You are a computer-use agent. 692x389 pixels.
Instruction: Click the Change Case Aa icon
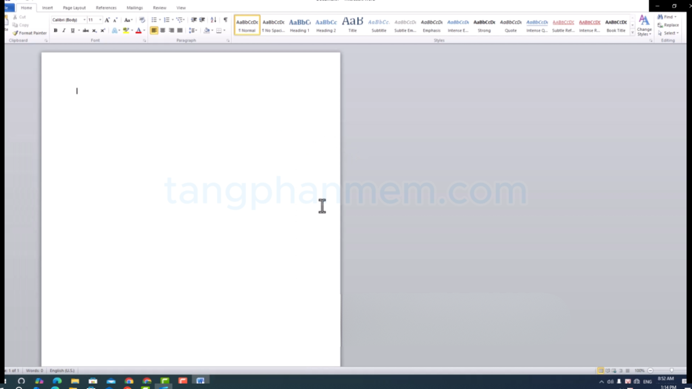tap(126, 20)
